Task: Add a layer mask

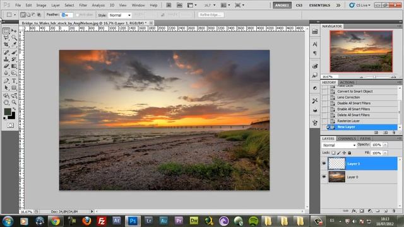Action: coord(362,211)
